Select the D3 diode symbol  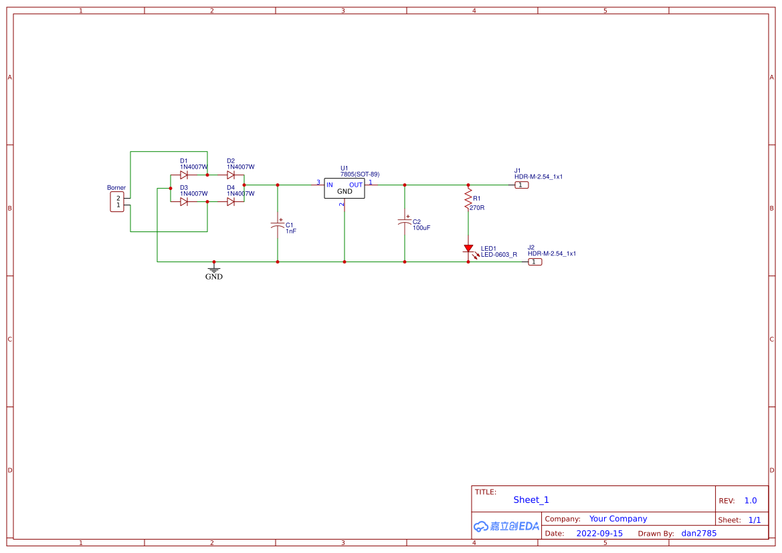184,202
